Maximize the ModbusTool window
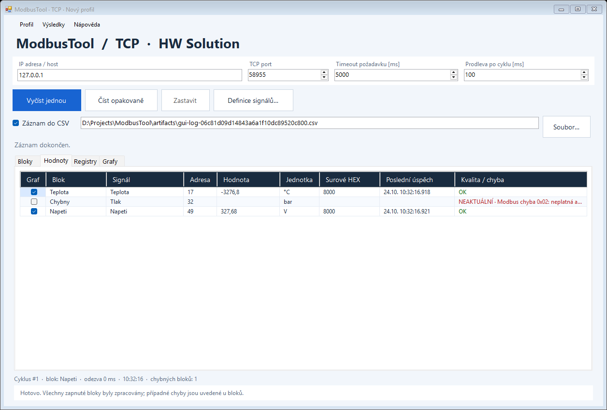This screenshot has width=607, height=410. click(578, 9)
